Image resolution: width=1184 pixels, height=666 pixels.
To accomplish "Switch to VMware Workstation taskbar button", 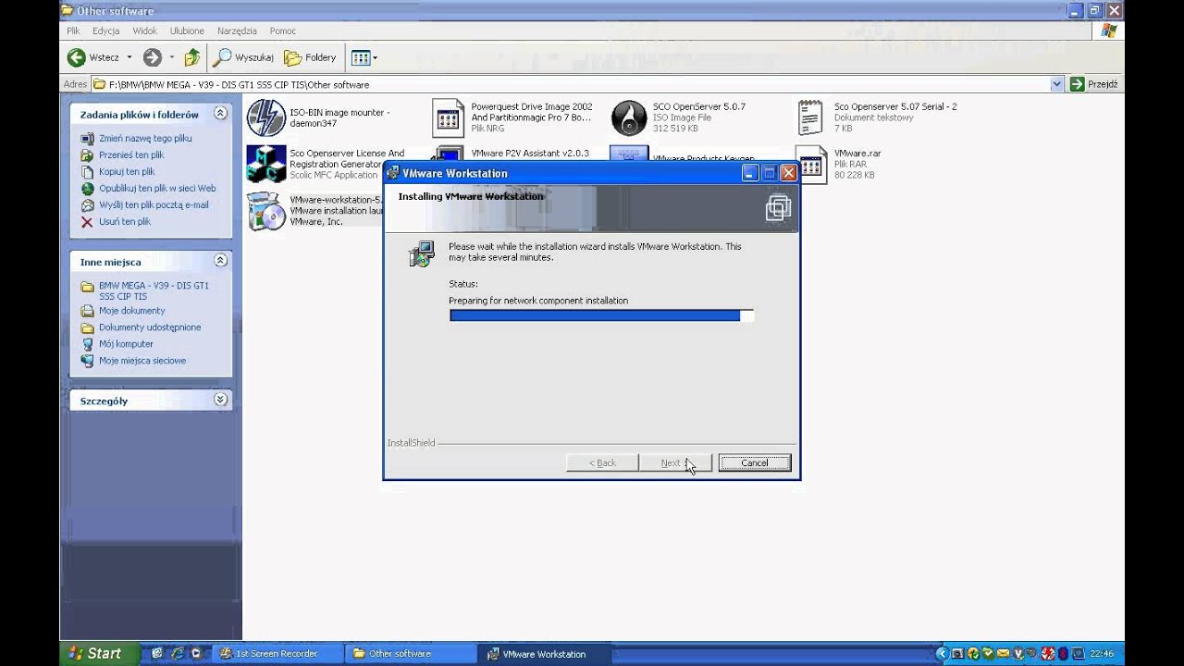I will coord(546,653).
